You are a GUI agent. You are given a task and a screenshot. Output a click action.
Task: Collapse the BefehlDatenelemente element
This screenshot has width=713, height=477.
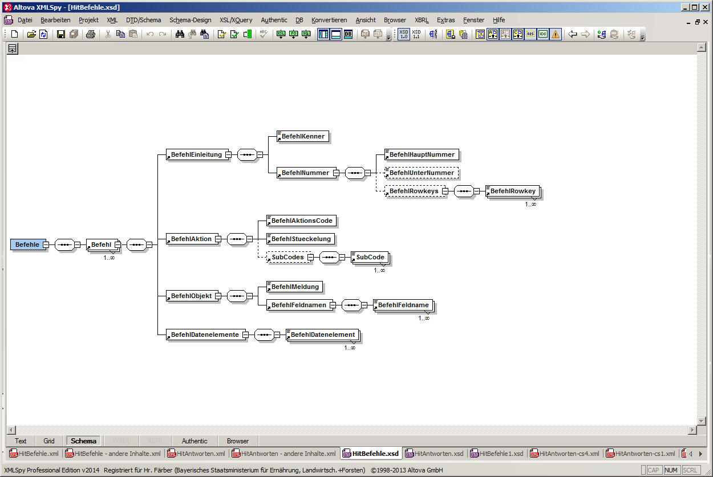pyautogui.click(x=244, y=335)
